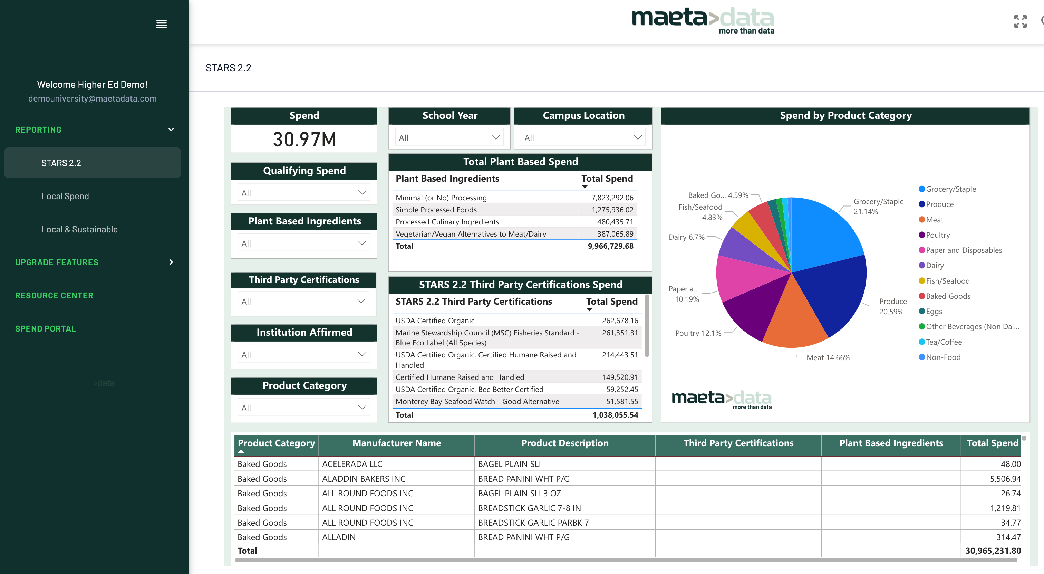This screenshot has height=574, width=1044.
Task: Click the fullscreen expand icon
Action: 1020,21
